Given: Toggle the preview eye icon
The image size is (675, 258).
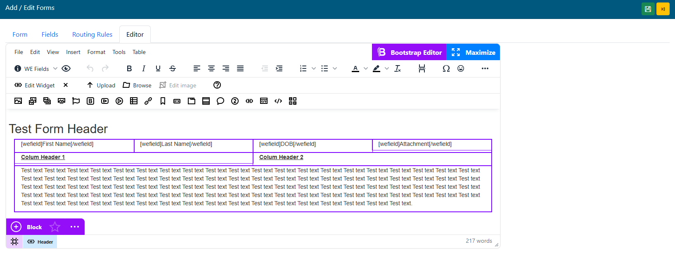Looking at the screenshot, I should [66, 69].
